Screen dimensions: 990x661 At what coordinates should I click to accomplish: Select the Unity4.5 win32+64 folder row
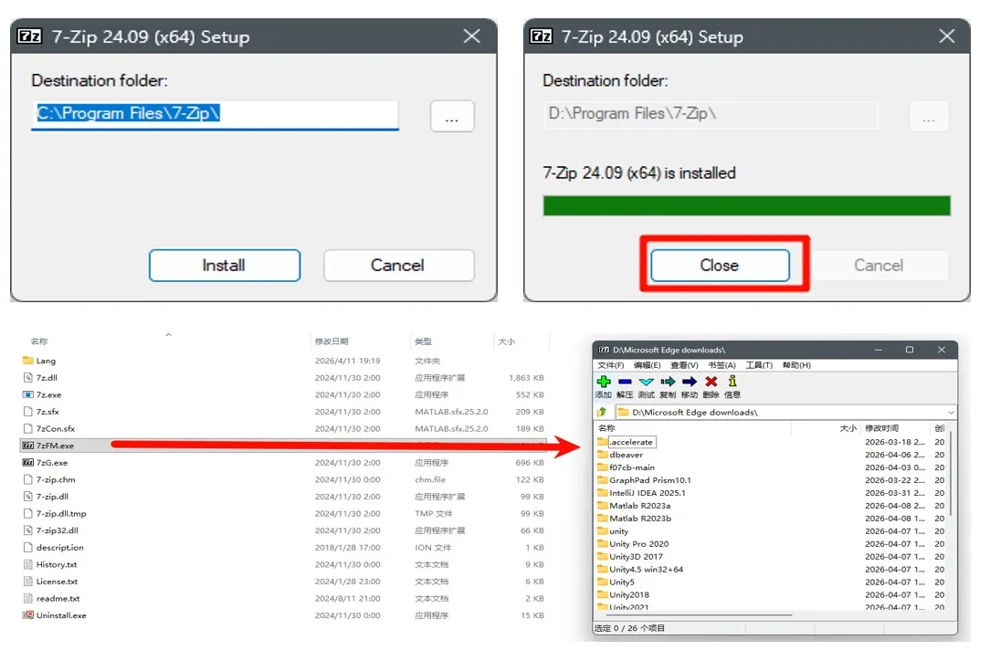(772, 569)
